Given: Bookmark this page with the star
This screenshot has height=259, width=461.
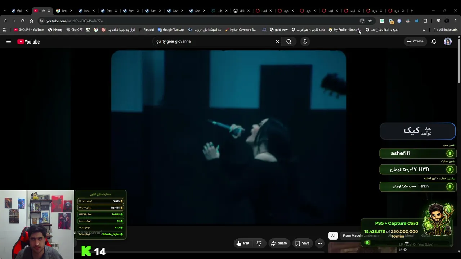Looking at the screenshot, I should tap(370, 21).
